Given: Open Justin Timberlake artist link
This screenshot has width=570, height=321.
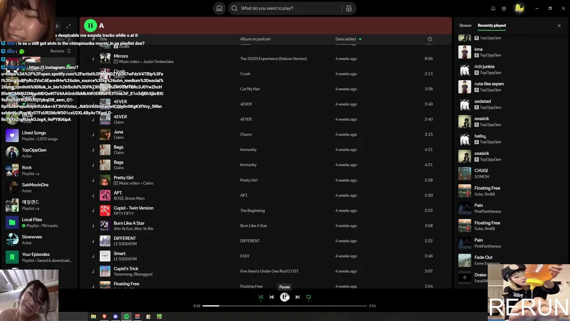Looking at the screenshot, I should pos(158,62).
